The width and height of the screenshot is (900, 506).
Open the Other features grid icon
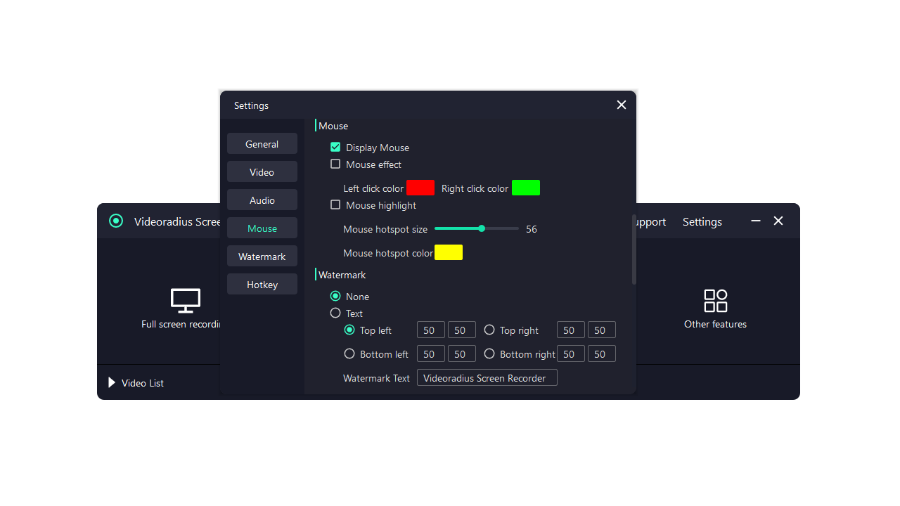[716, 301]
